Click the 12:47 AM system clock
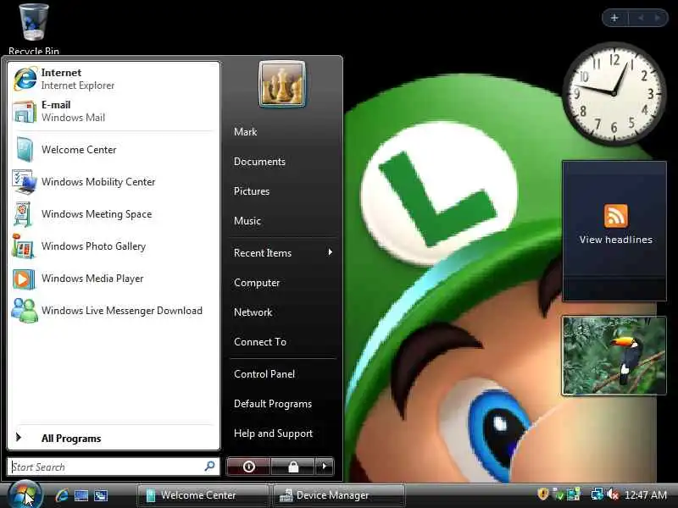Screen dimensions: 678x508 tap(646, 494)
